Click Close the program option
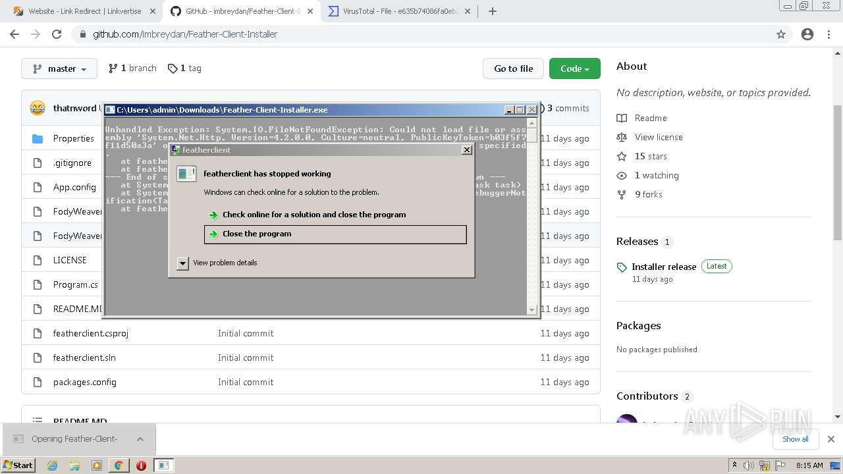 click(x=335, y=234)
